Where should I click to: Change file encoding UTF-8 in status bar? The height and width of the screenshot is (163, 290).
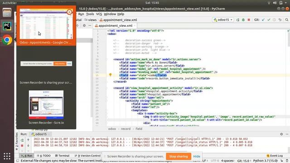214,161
